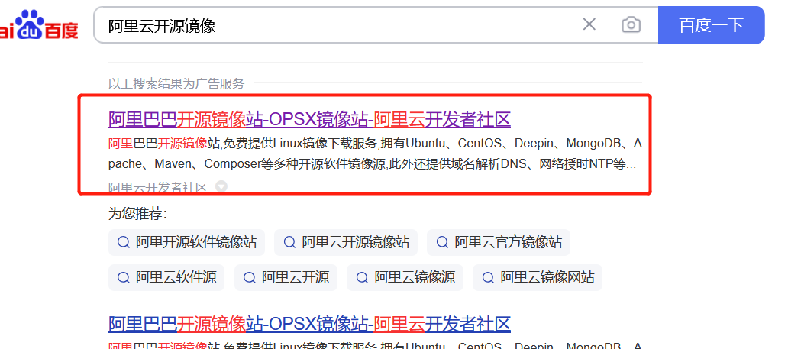
Task: Select suggestion 阿里云开源镜像站
Action: tap(346, 242)
